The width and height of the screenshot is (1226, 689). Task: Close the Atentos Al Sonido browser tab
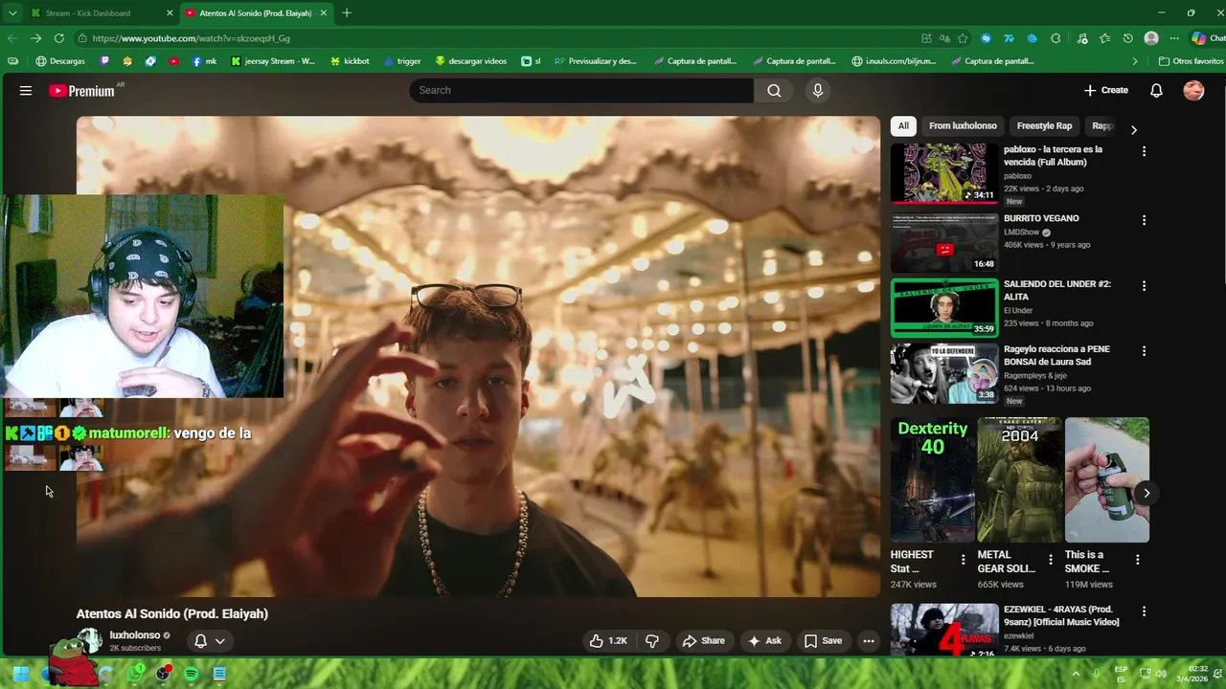[324, 13]
